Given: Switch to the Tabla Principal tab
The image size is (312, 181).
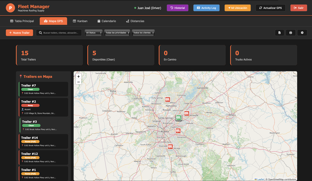Looking at the screenshot, I should (x=22, y=21).
